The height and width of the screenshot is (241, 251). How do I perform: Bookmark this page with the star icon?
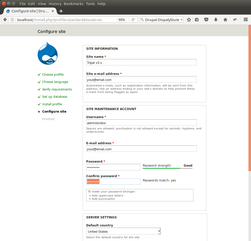coord(189,20)
